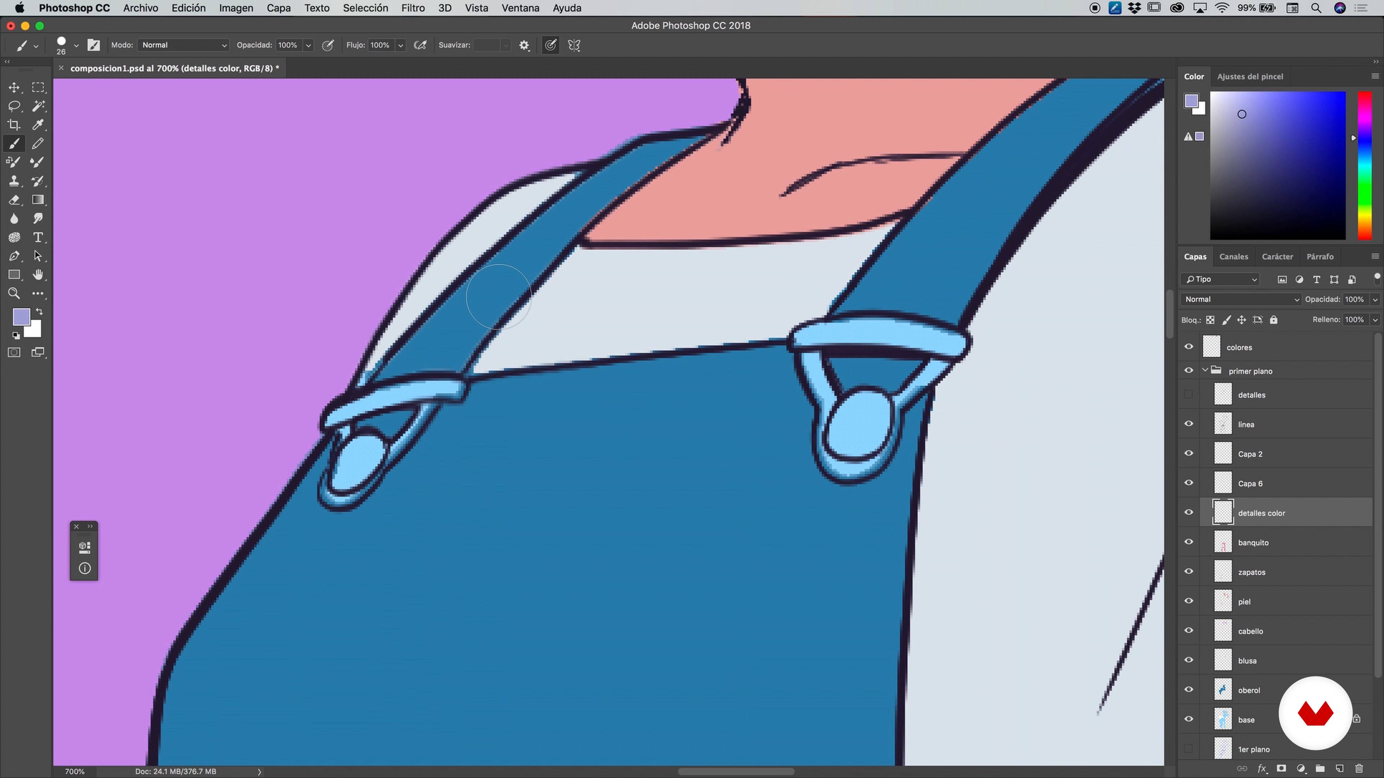
Task: Select the Gradient tool
Action: click(x=37, y=200)
